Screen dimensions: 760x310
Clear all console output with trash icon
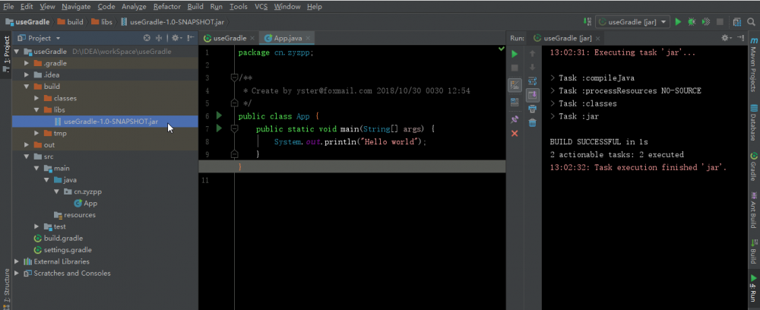[532, 123]
